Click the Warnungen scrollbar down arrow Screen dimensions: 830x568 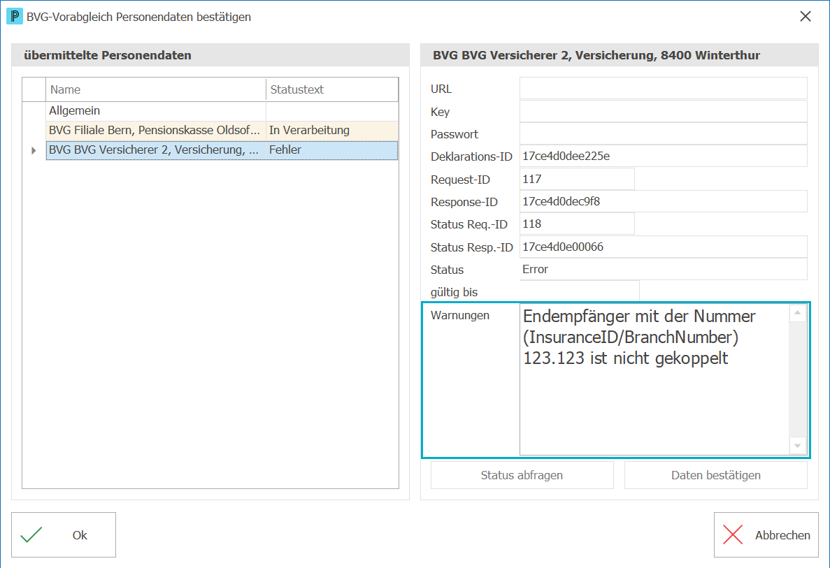798,446
